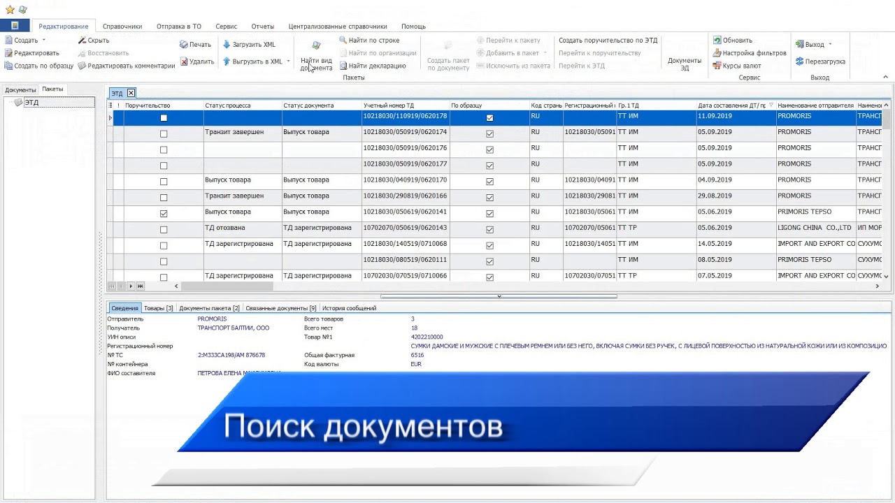Image resolution: width=895 pixels, height=503 pixels.
Task: Click vertical scrollbar down arrow of grid
Action: (x=887, y=277)
